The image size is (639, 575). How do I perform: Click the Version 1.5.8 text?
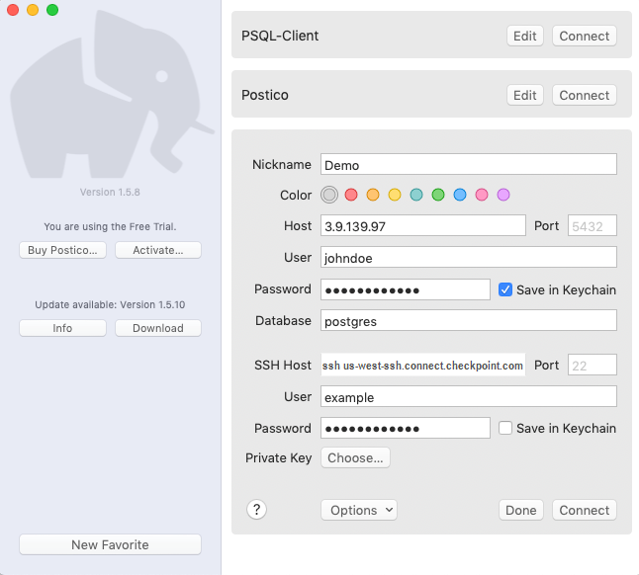(x=110, y=192)
